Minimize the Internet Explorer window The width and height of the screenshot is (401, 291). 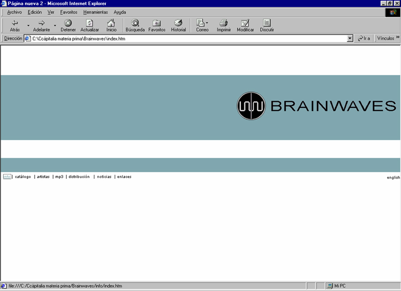point(383,4)
